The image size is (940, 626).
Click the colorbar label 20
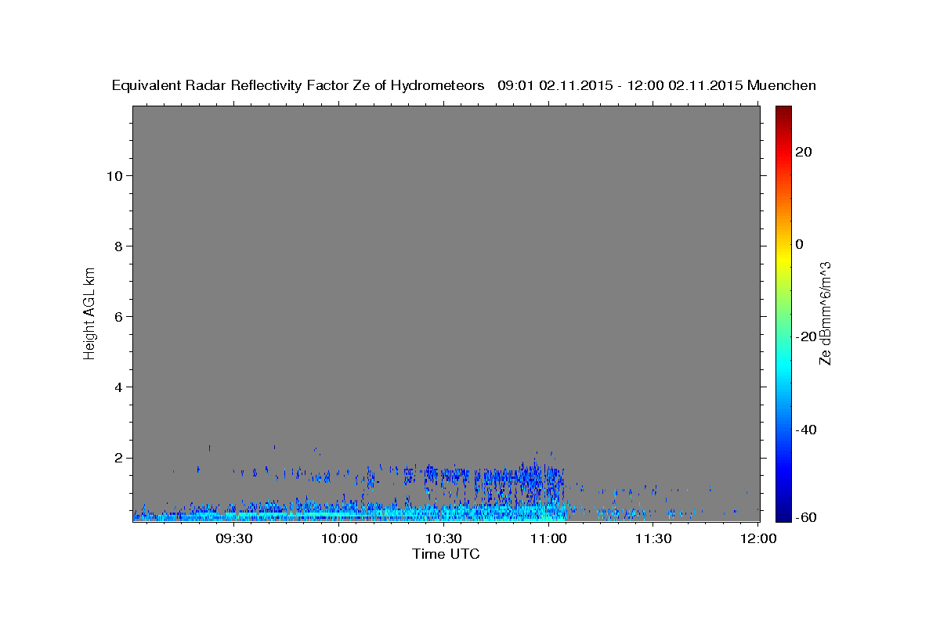coord(804,152)
